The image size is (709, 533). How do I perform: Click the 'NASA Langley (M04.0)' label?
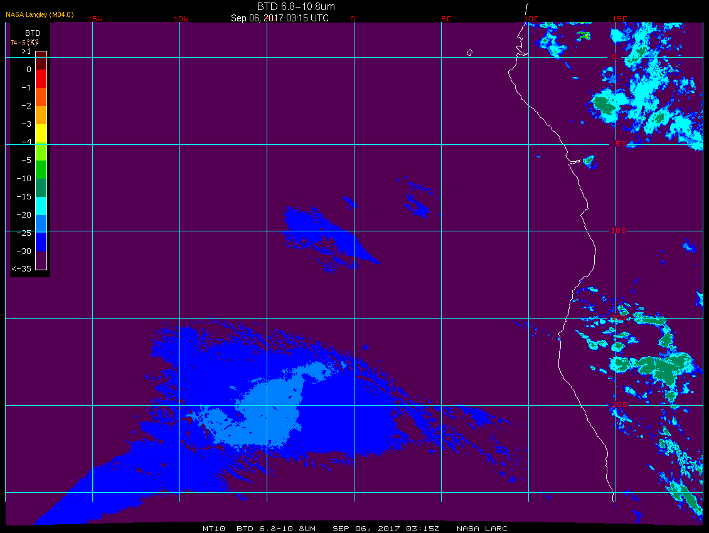click(40, 14)
